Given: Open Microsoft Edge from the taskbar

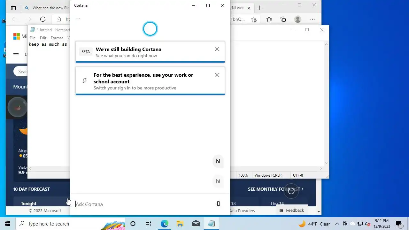Looking at the screenshot, I should pos(164,224).
